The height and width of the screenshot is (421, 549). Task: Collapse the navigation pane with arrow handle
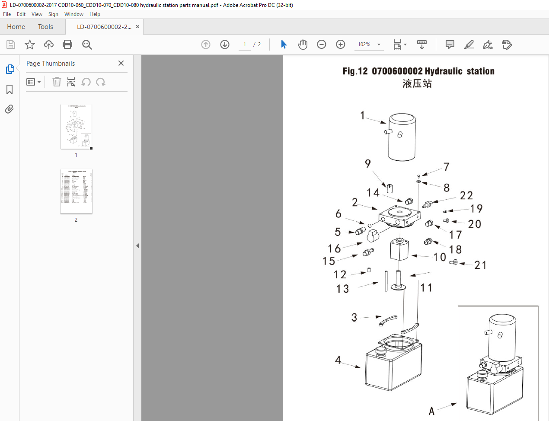tap(137, 246)
